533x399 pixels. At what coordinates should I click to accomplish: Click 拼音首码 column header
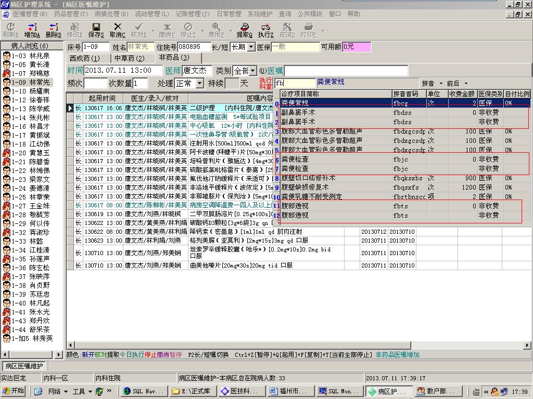(409, 94)
